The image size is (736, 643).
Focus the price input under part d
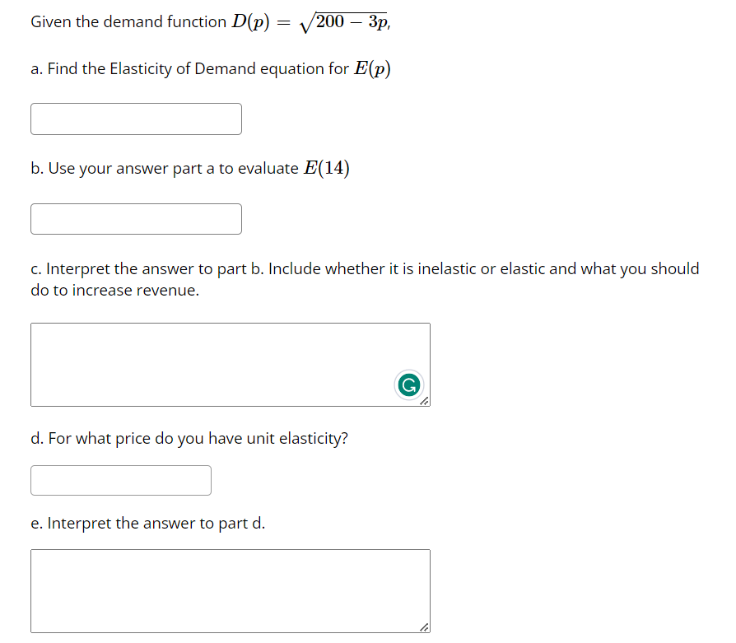click(120, 480)
